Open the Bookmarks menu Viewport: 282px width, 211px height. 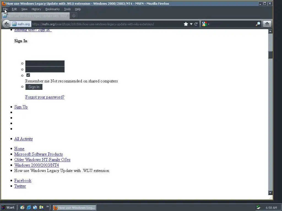pyautogui.click(x=52, y=9)
